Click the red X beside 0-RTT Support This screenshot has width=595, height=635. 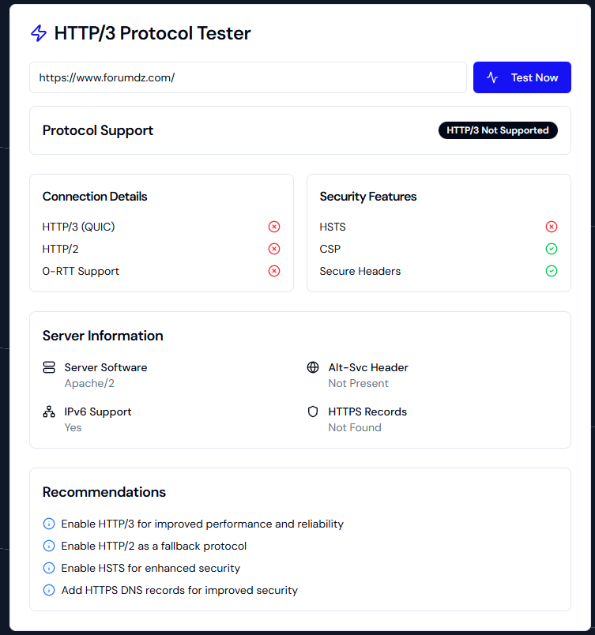point(274,271)
